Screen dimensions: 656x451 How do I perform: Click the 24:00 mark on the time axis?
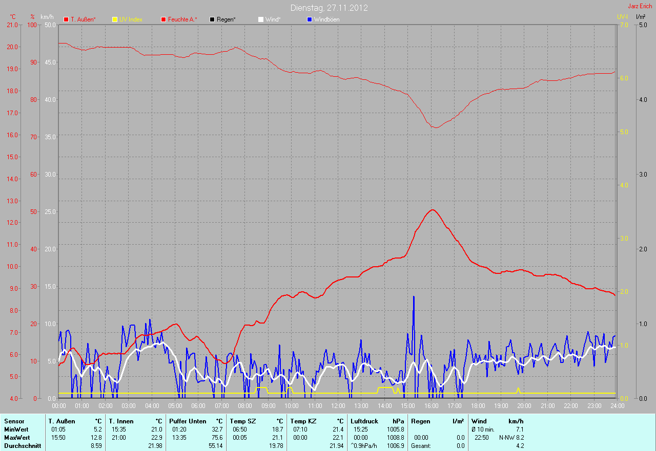[617, 406]
